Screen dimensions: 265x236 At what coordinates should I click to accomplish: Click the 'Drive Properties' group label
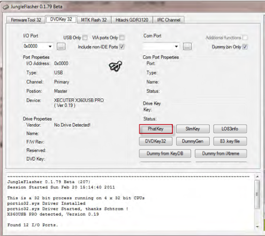pyautogui.click(x=37, y=119)
